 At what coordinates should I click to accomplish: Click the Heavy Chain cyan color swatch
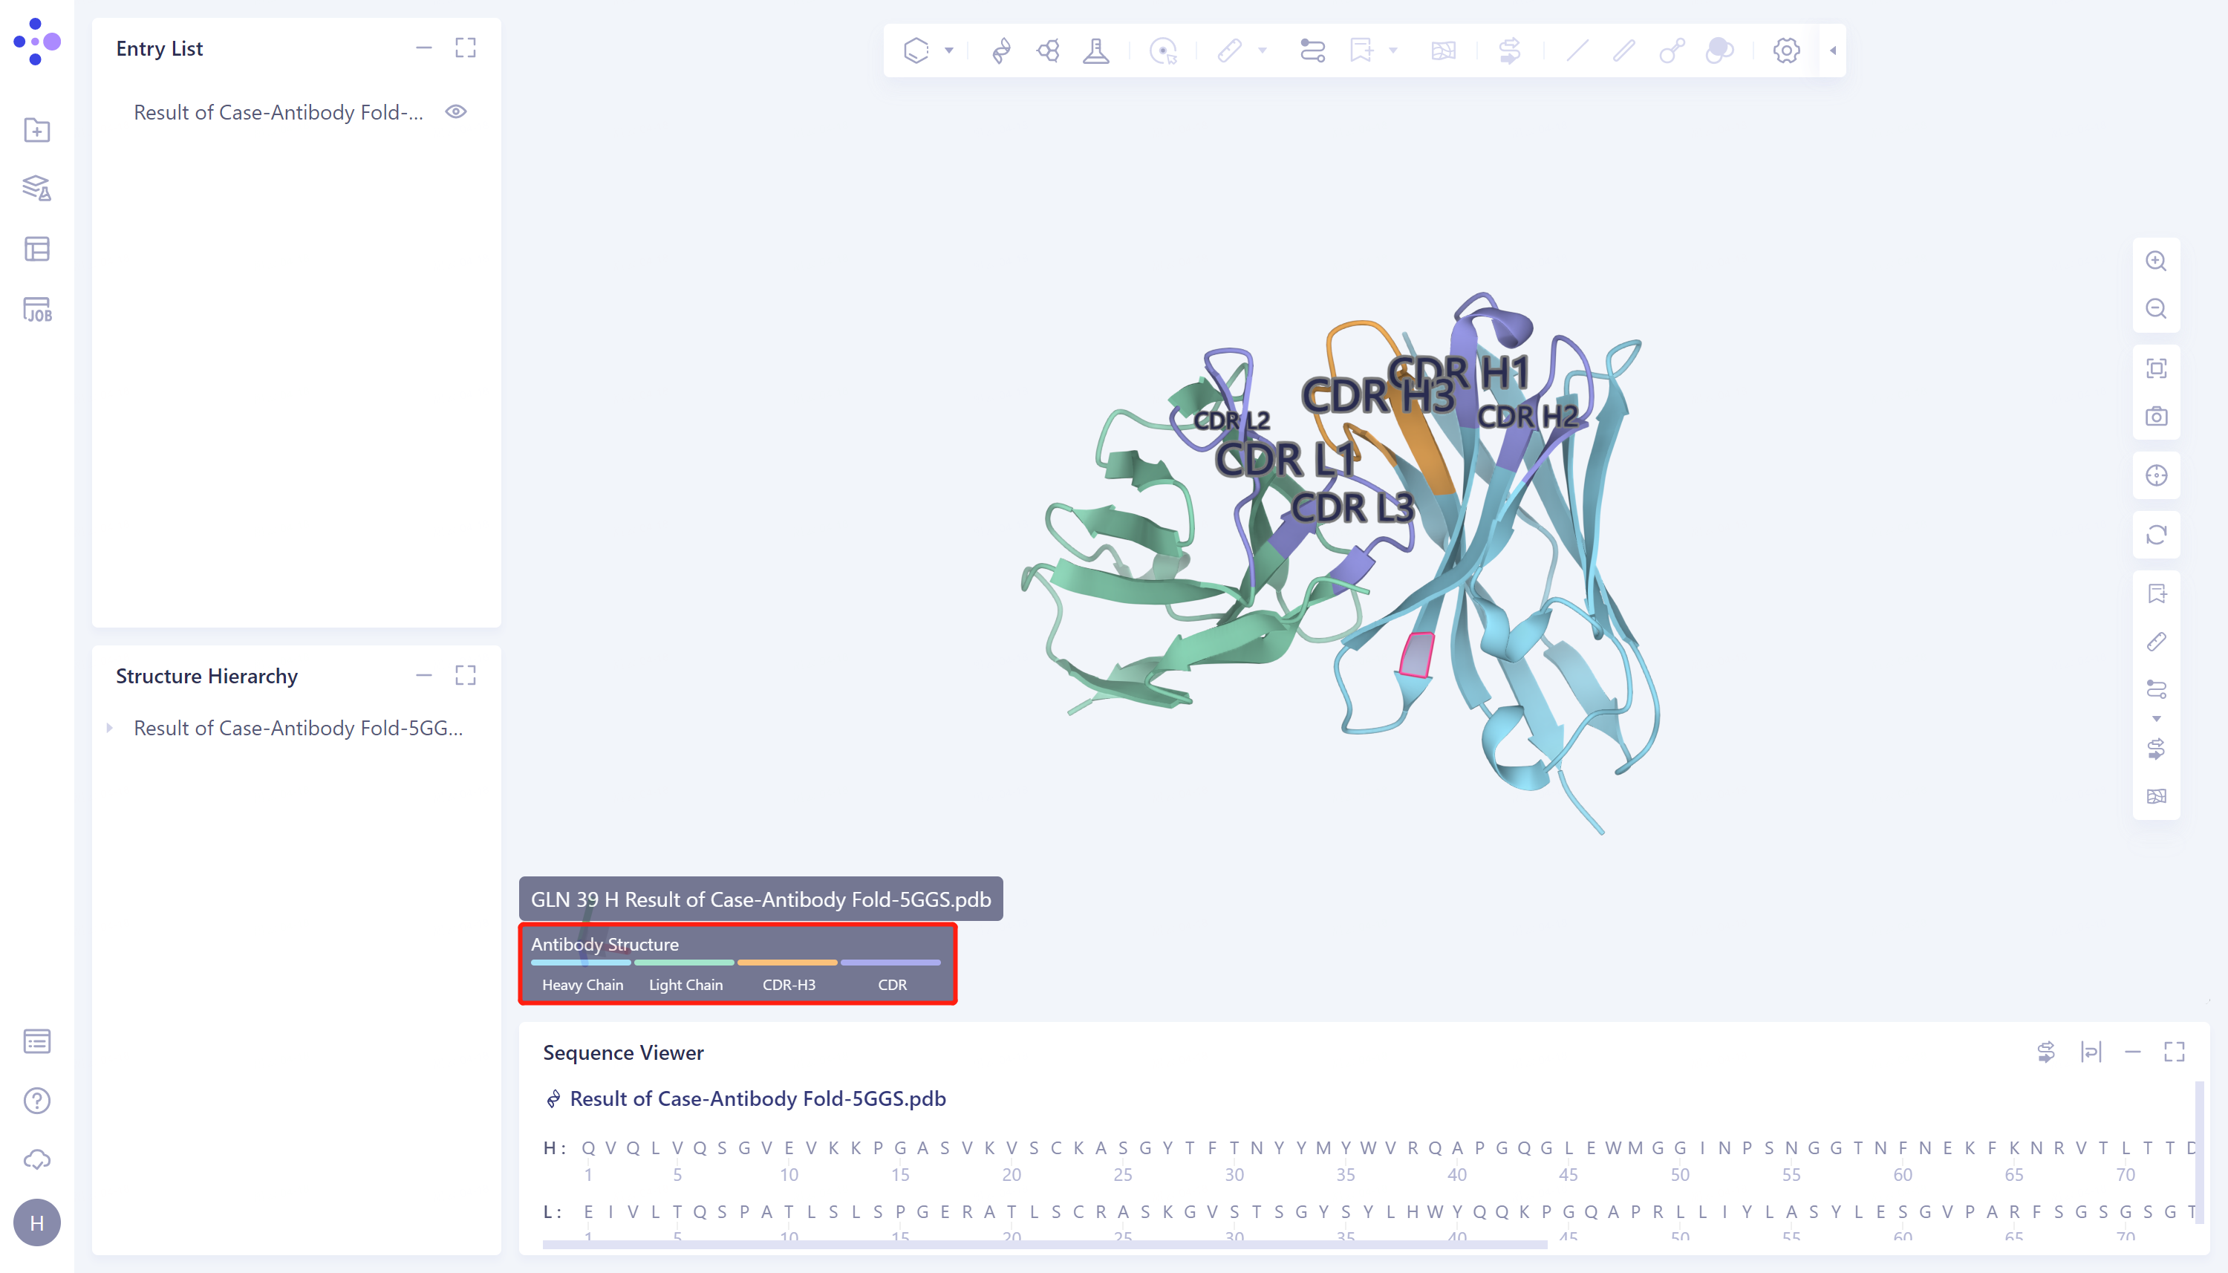582,962
